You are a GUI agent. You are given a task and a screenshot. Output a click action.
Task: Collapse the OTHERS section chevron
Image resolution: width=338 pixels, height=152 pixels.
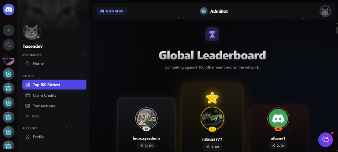click(83, 76)
